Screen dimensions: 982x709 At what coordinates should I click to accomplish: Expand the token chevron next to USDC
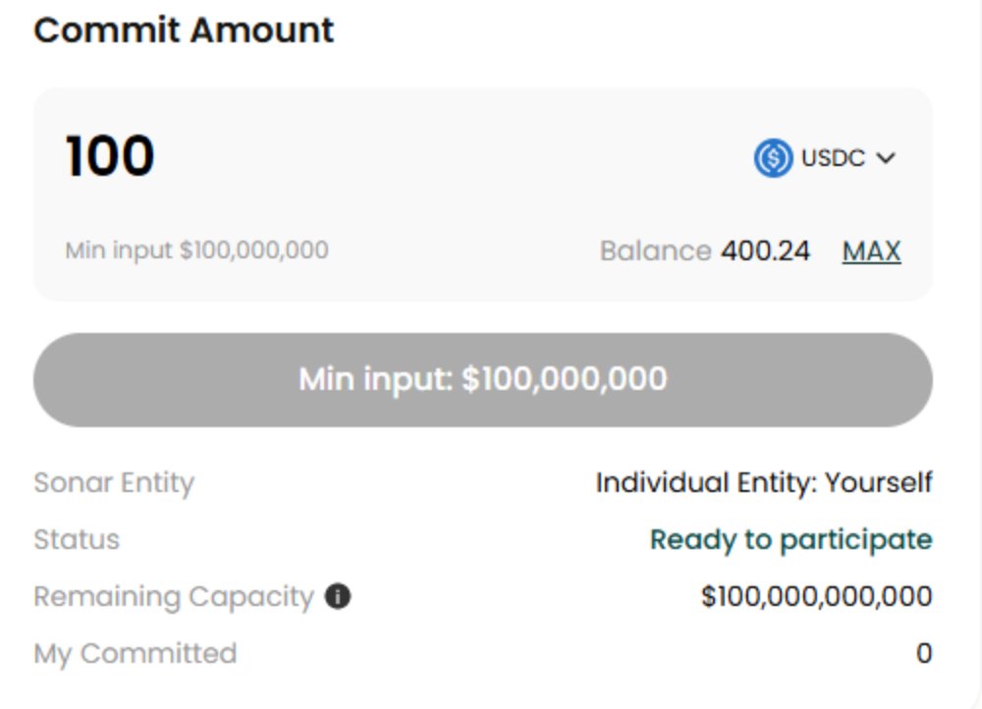click(x=886, y=158)
